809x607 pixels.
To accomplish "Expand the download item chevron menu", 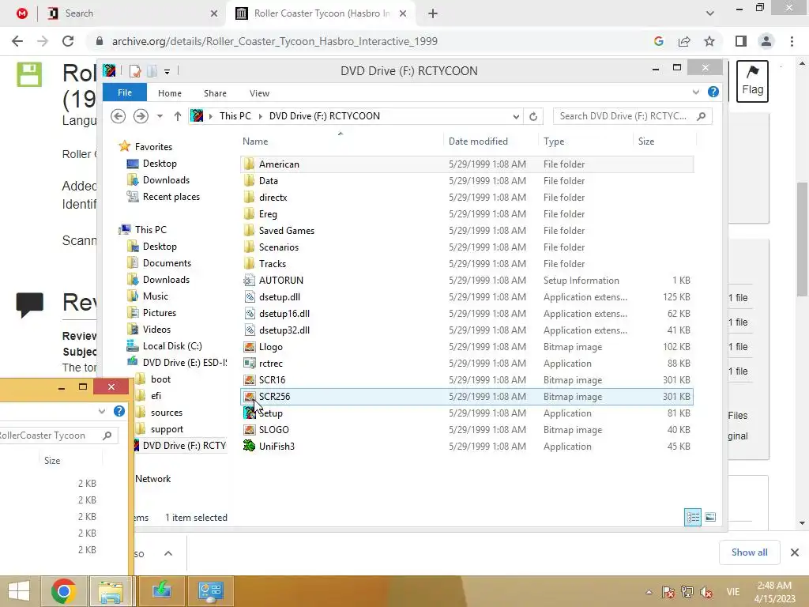I will (x=168, y=553).
